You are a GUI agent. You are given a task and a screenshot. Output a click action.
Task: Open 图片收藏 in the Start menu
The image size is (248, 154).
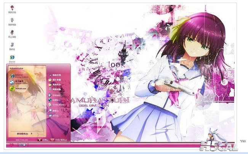point(55,80)
